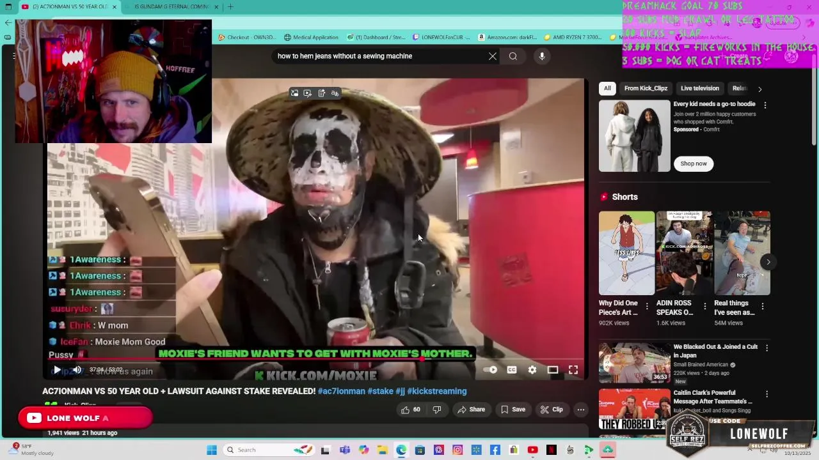This screenshot has width=819, height=460.
Task: Toggle closed captions CC button
Action: pos(512,370)
